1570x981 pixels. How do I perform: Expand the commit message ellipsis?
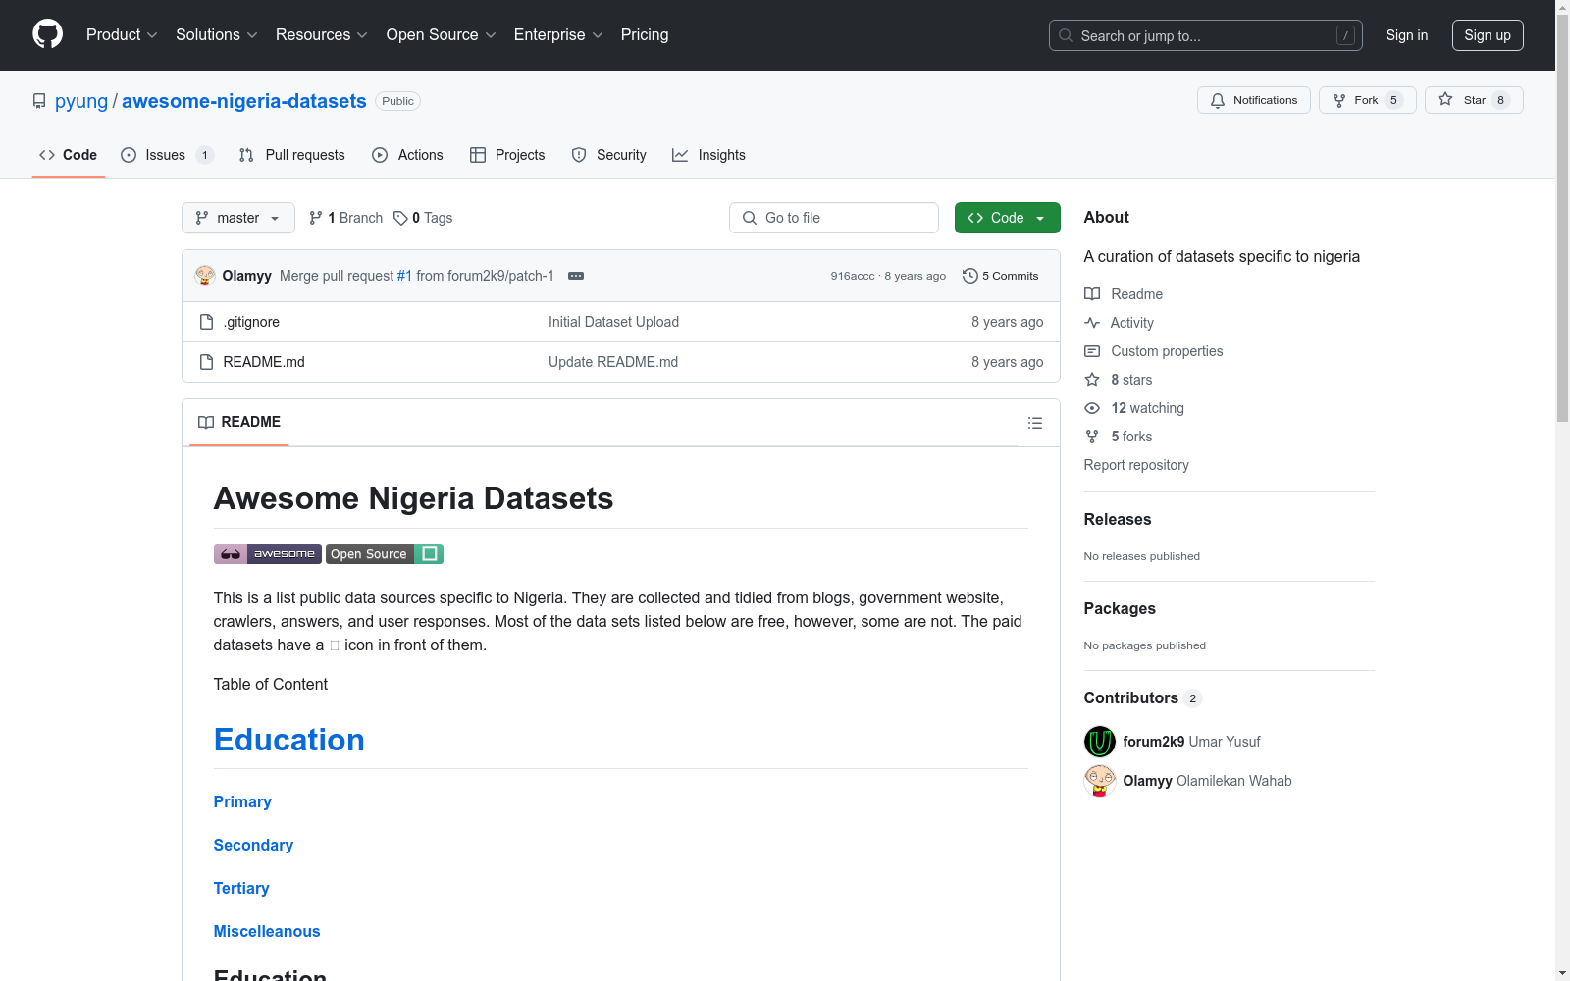point(576,276)
